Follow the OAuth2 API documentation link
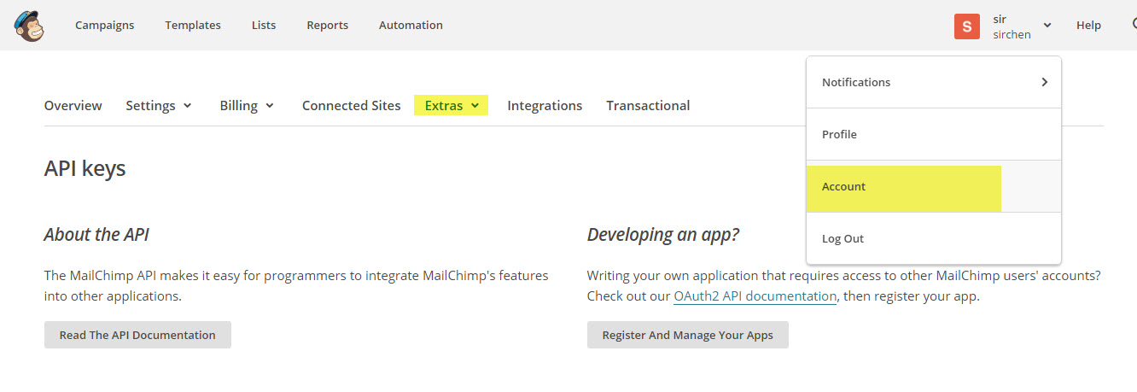The width and height of the screenshot is (1137, 392). pyautogui.click(x=755, y=296)
